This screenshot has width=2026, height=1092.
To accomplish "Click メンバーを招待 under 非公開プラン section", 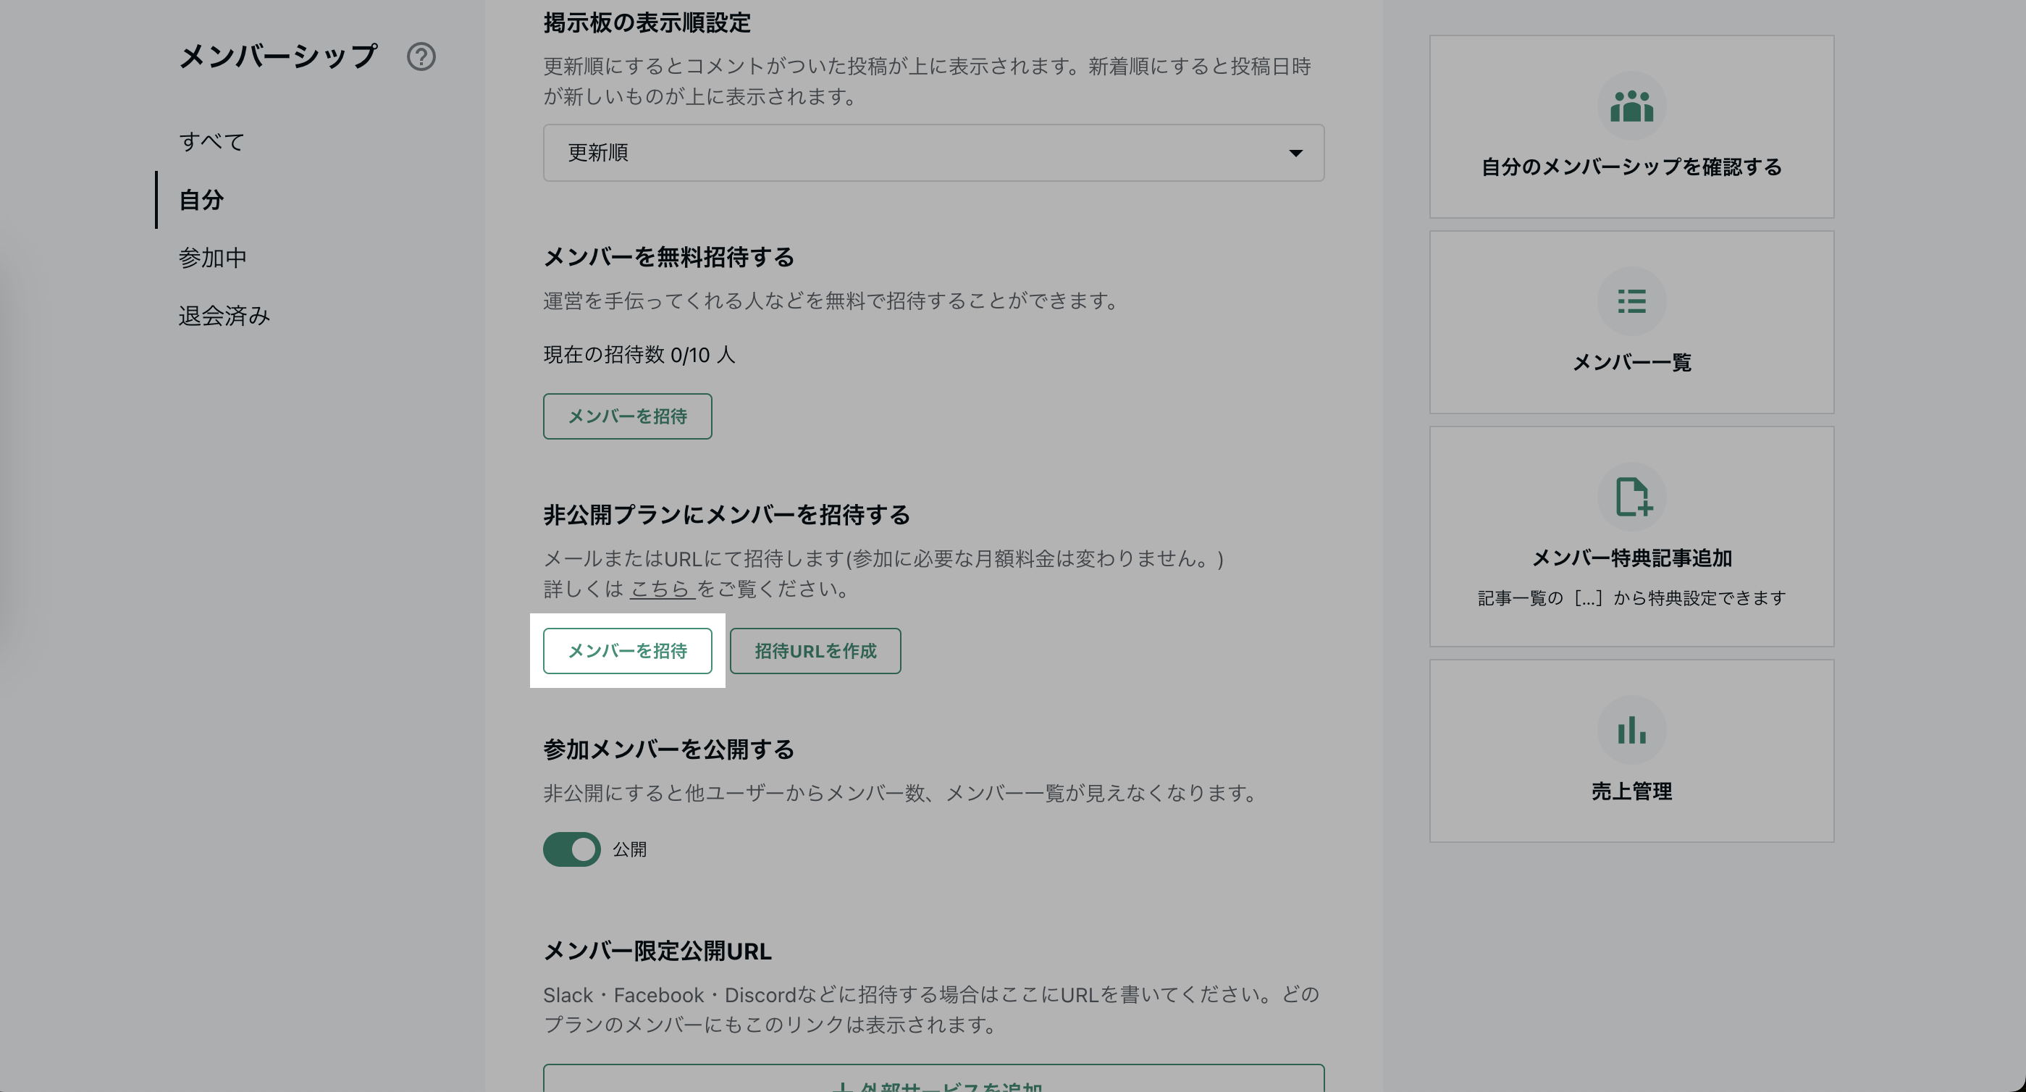I will coord(628,650).
